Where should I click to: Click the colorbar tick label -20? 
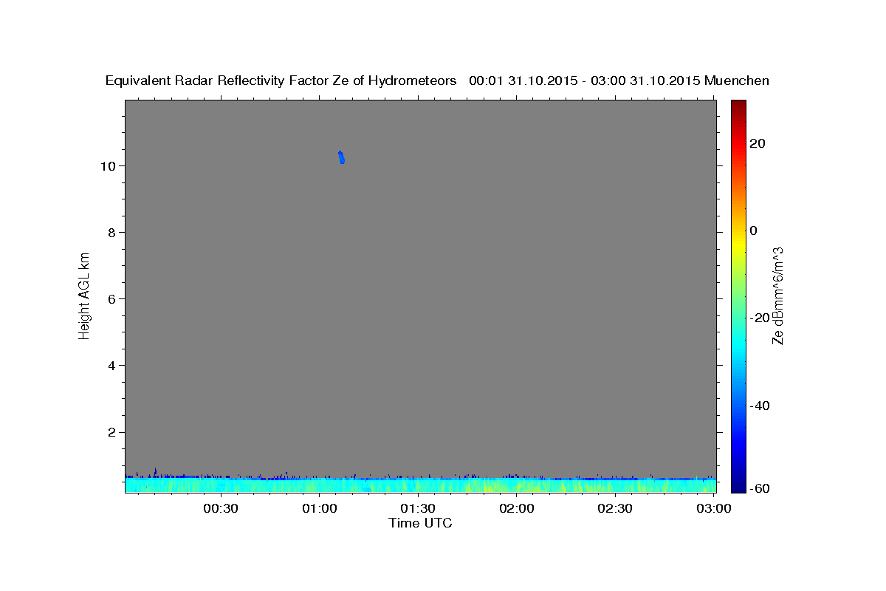[759, 318]
